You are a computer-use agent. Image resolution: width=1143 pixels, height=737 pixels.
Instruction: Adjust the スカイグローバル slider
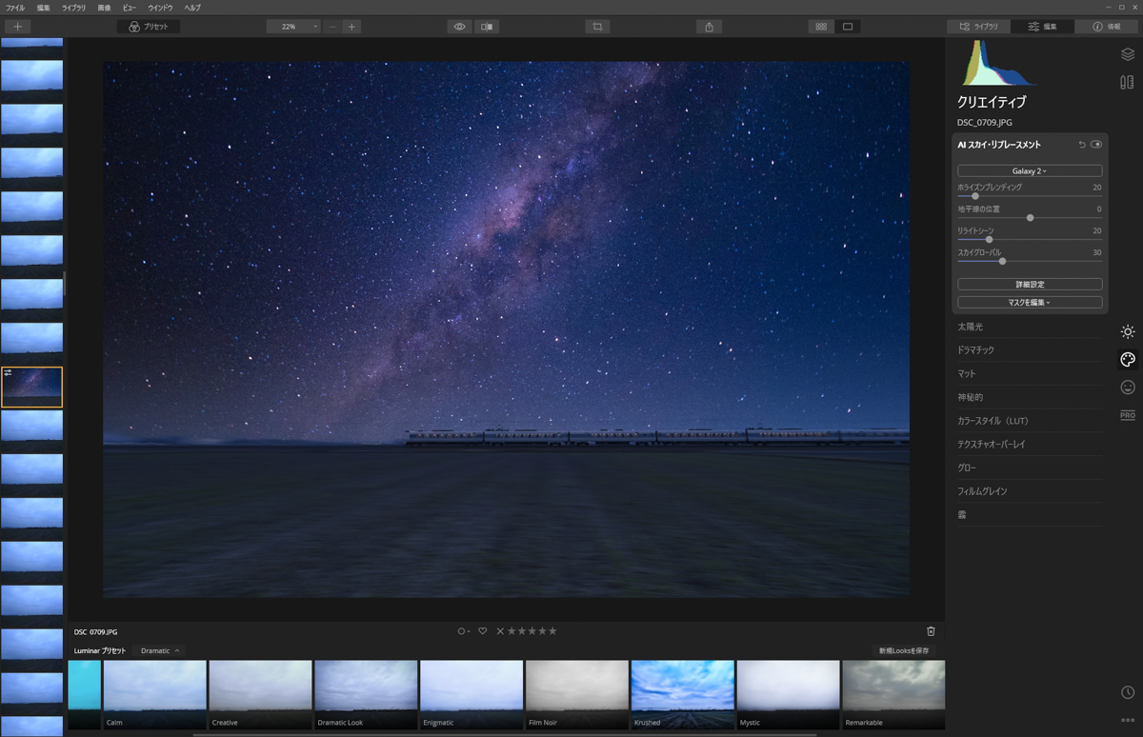click(1002, 261)
